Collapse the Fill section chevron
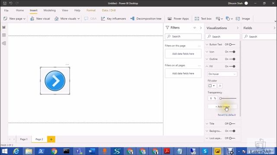 point(207,66)
